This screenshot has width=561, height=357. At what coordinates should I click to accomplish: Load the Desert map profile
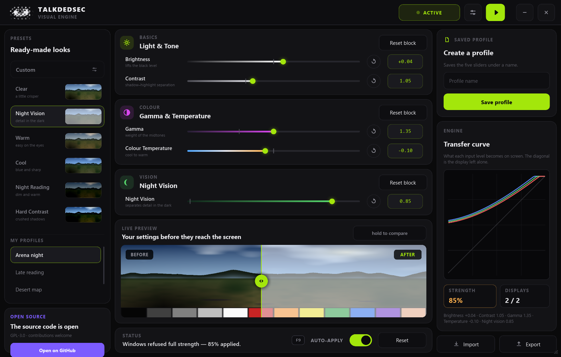[56, 289]
